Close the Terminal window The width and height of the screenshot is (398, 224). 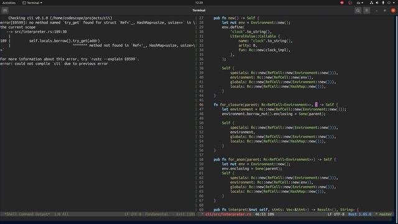click(x=393, y=11)
